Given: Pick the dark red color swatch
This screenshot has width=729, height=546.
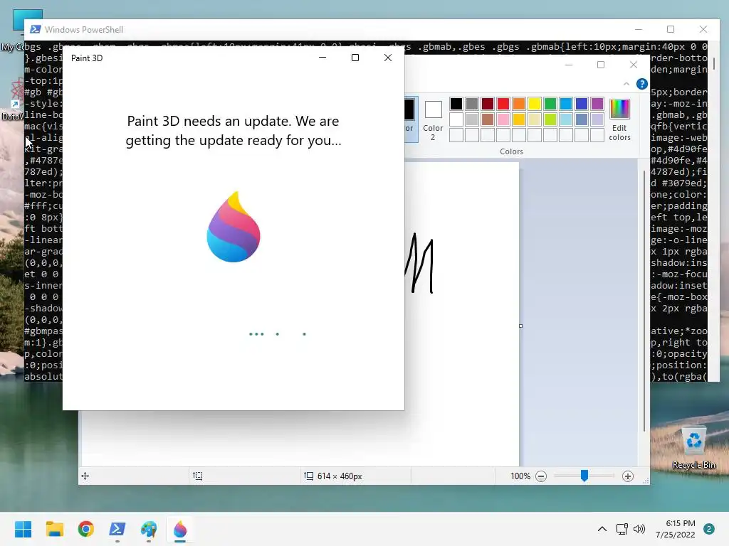Looking at the screenshot, I should pos(487,104).
